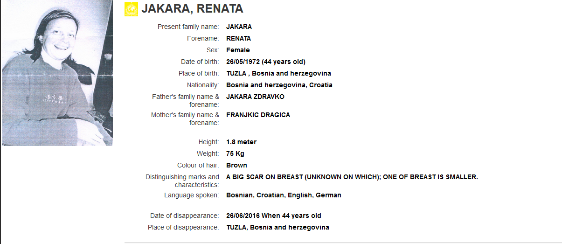The image size is (562, 244).
Task: Click the Sex value "Female"
Action: [238, 50]
